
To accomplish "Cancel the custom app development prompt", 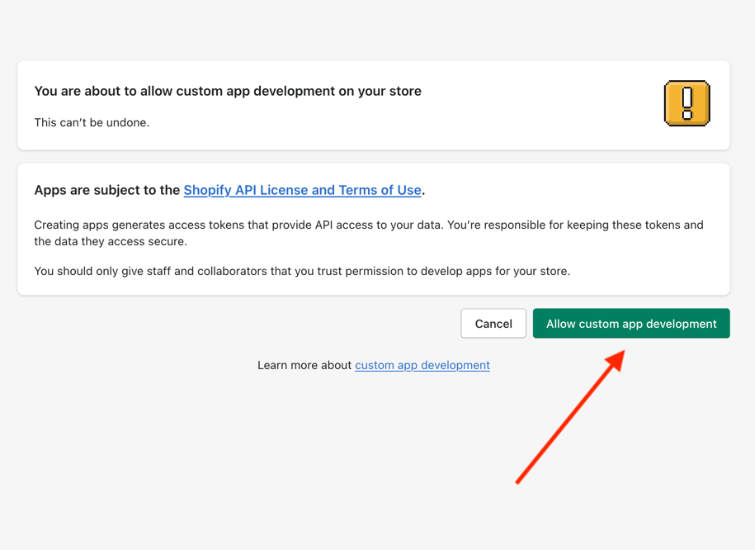I will 493,324.
